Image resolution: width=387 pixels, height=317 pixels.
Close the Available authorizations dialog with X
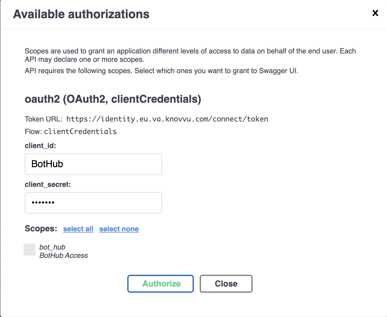coord(375,13)
